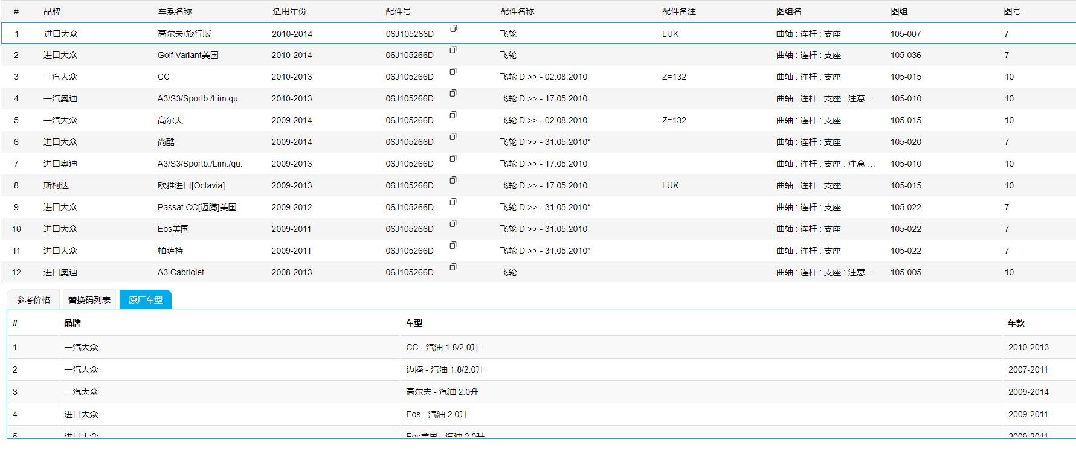Click the 配件号 column header
The width and height of the screenshot is (1076, 451).
tap(398, 11)
